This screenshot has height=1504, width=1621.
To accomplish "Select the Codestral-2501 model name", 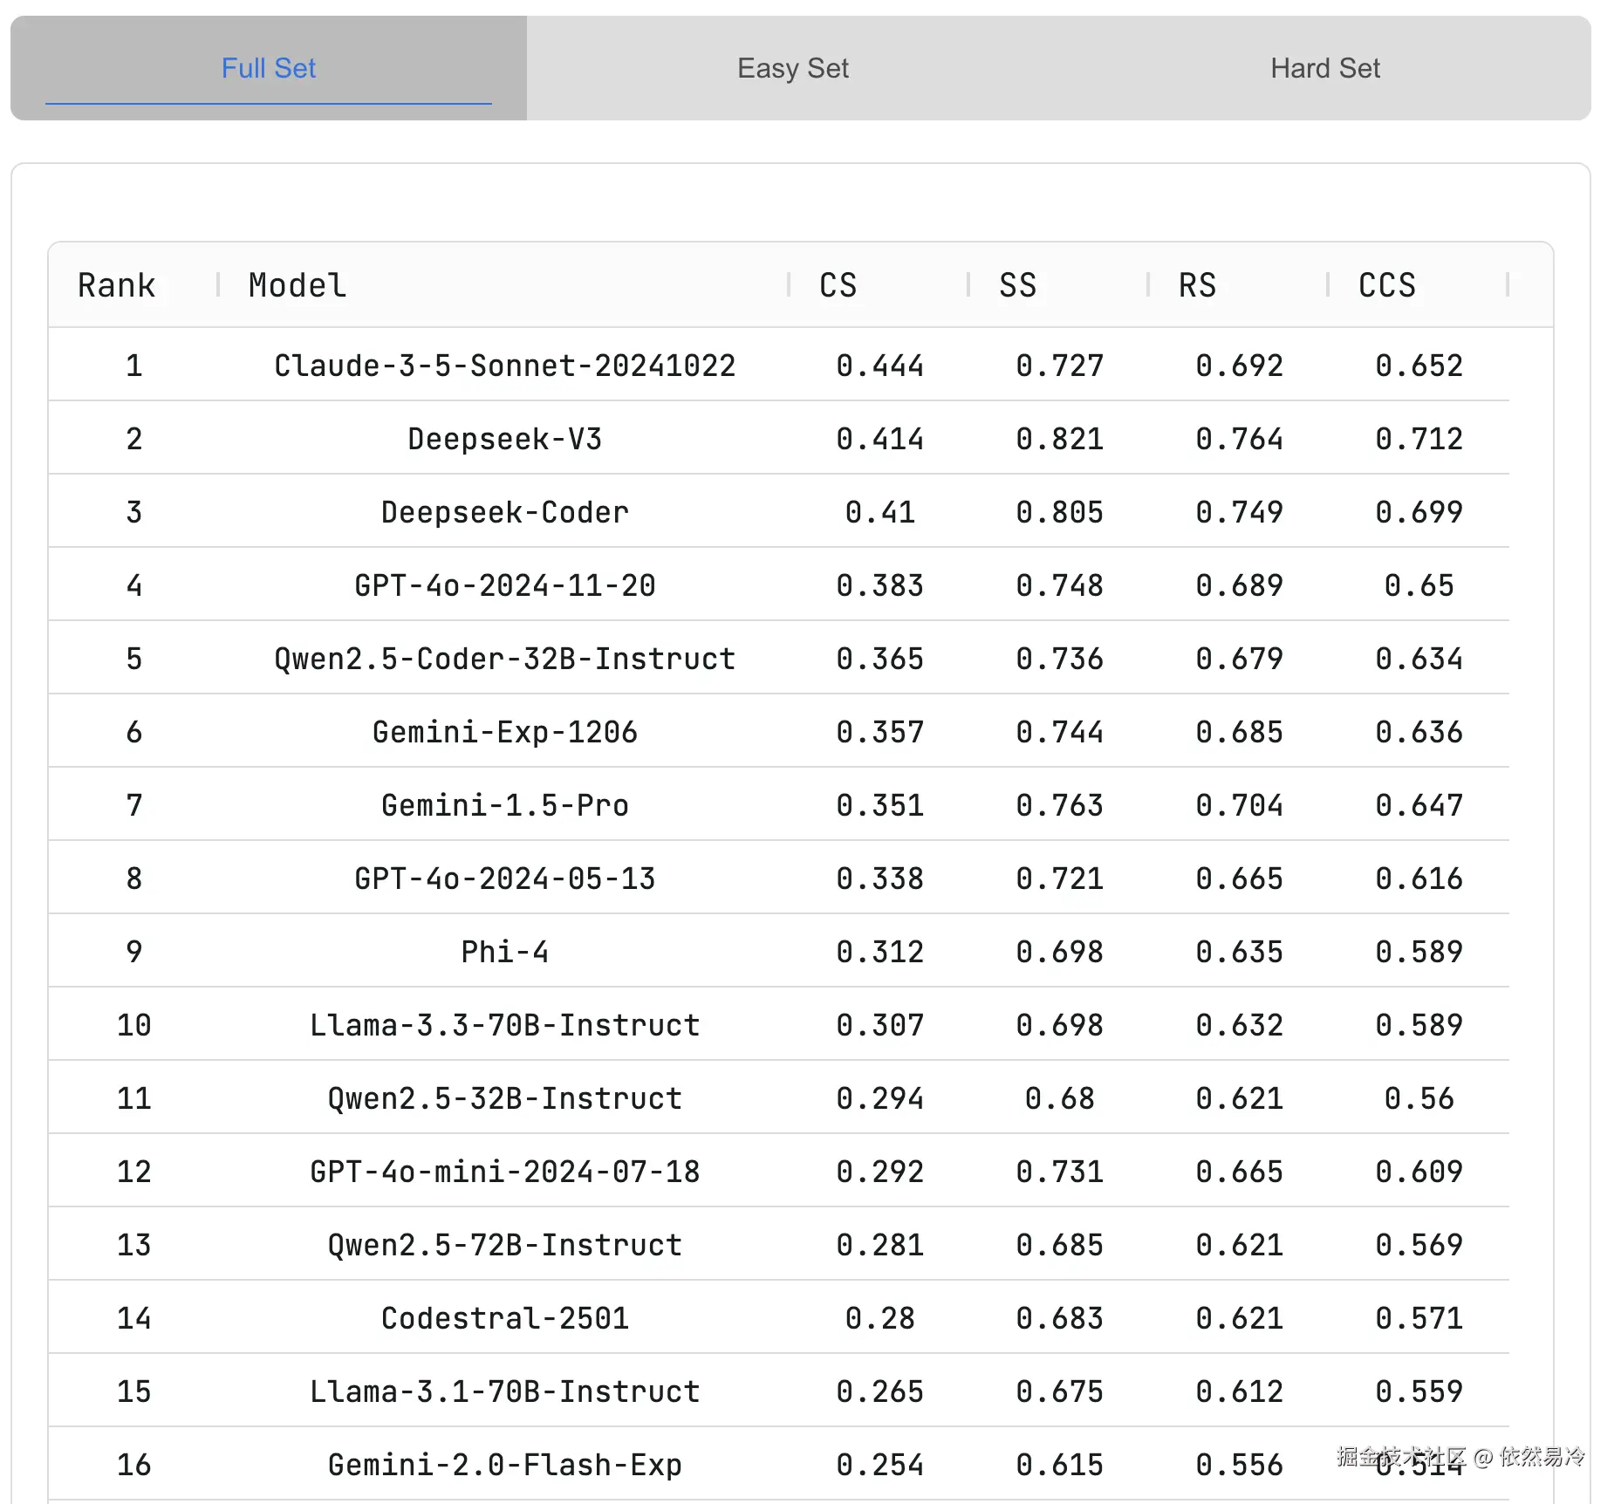I will [x=505, y=1318].
